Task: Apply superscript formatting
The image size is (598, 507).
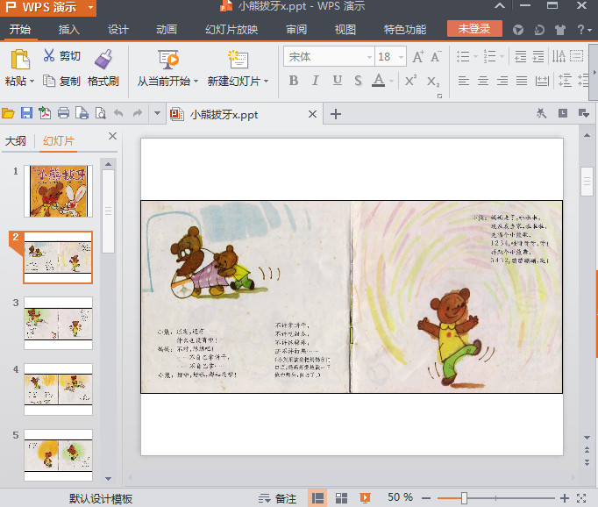Action: click(410, 81)
